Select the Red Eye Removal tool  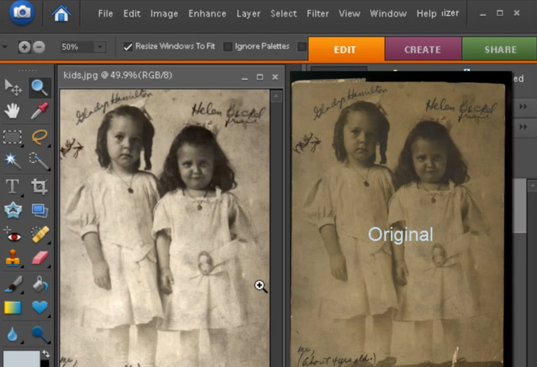(13, 235)
